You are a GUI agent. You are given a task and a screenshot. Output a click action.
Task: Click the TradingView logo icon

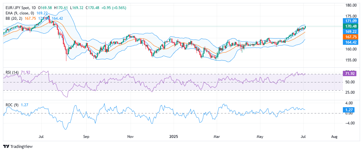[6, 146]
